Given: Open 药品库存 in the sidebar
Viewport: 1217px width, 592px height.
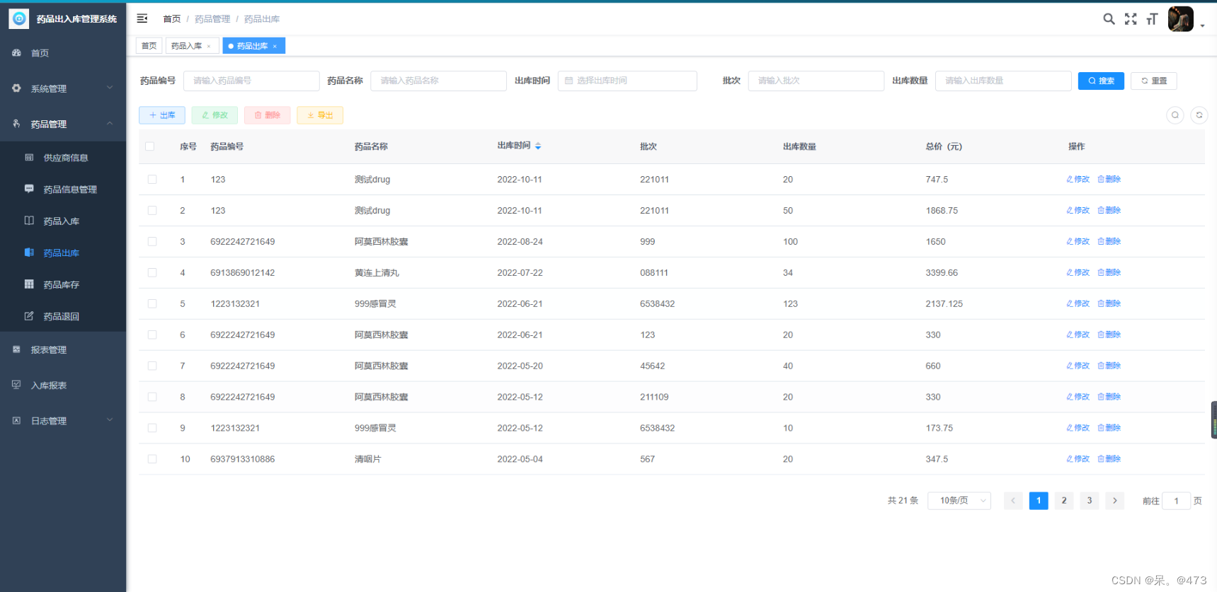Looking at the screenshot, I should pyautogui.click(x=63, y=284).
